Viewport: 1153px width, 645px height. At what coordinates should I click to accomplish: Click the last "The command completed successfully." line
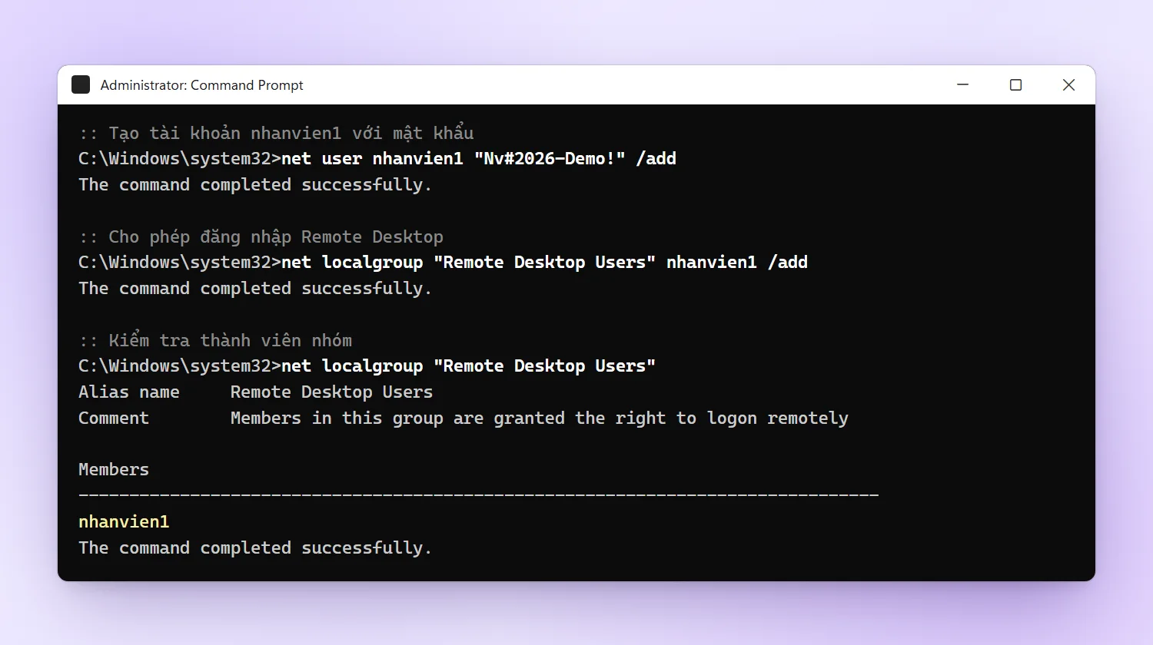pos(255,548)
